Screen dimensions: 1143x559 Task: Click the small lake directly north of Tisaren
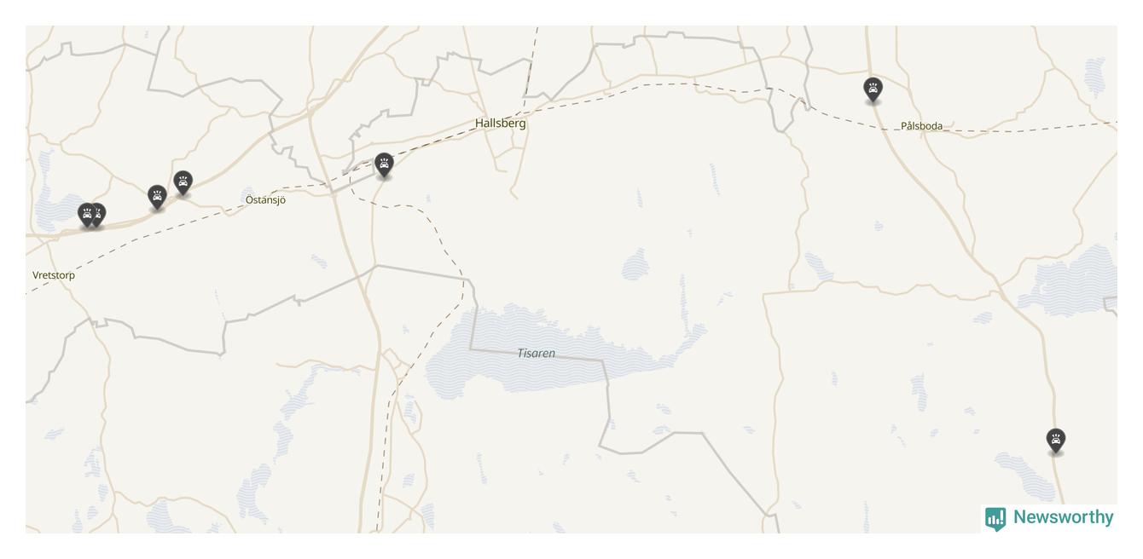tap(635, 265)
